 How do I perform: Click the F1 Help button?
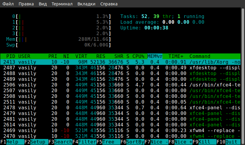pyautogui.click(x=12, y=142)
